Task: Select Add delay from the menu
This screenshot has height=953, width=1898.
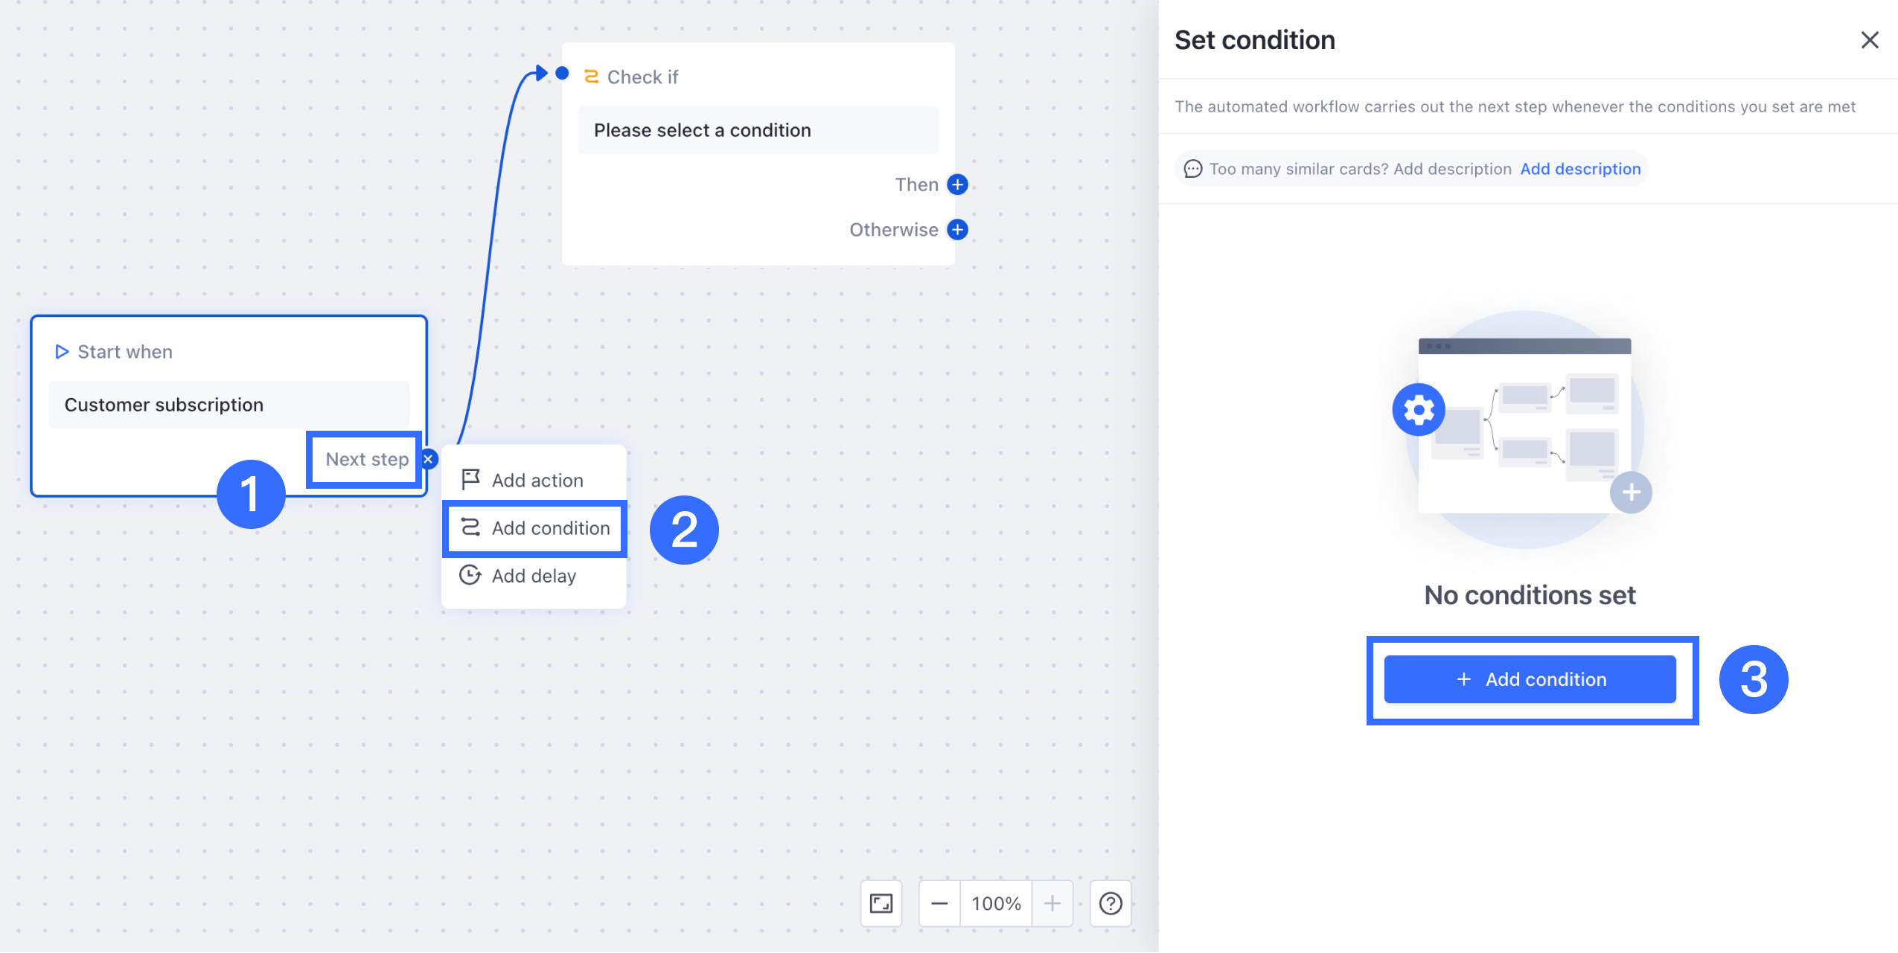Action: click(533, 576)
